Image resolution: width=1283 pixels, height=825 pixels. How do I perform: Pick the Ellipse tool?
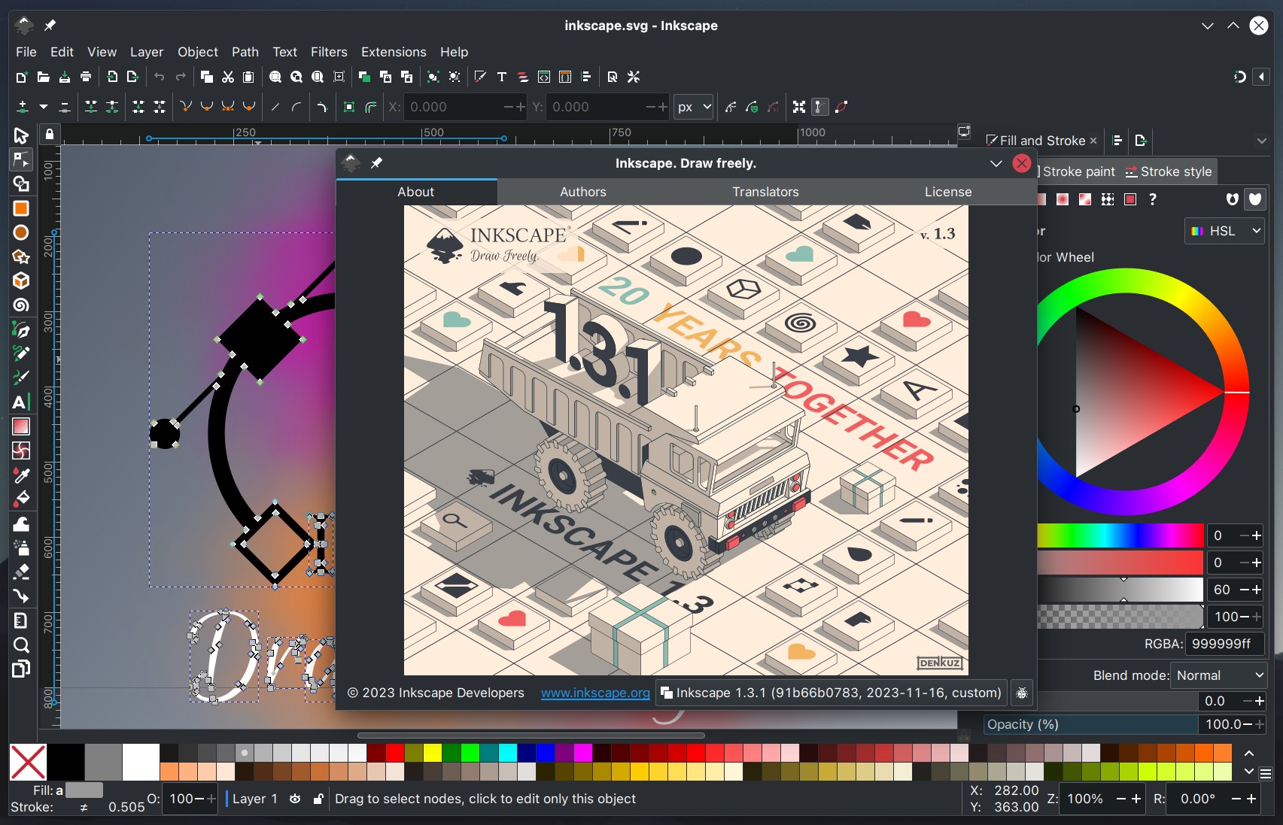[x=21, y=232]
